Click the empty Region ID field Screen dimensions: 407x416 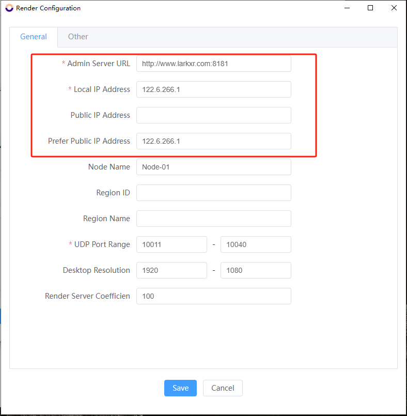[214, 193]
